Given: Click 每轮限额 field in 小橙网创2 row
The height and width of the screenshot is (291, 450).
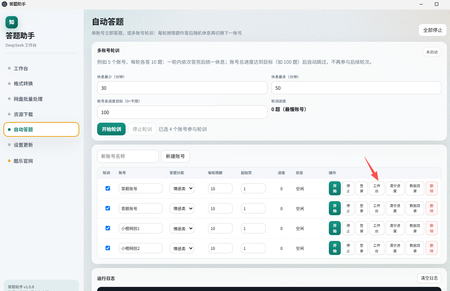Looking at the screenshot, I should coord(220,248).
